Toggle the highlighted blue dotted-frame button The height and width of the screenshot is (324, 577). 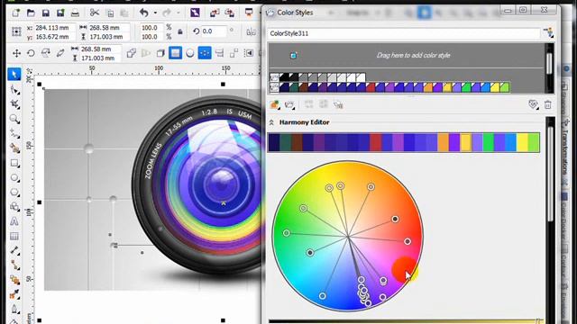(205, 53)
